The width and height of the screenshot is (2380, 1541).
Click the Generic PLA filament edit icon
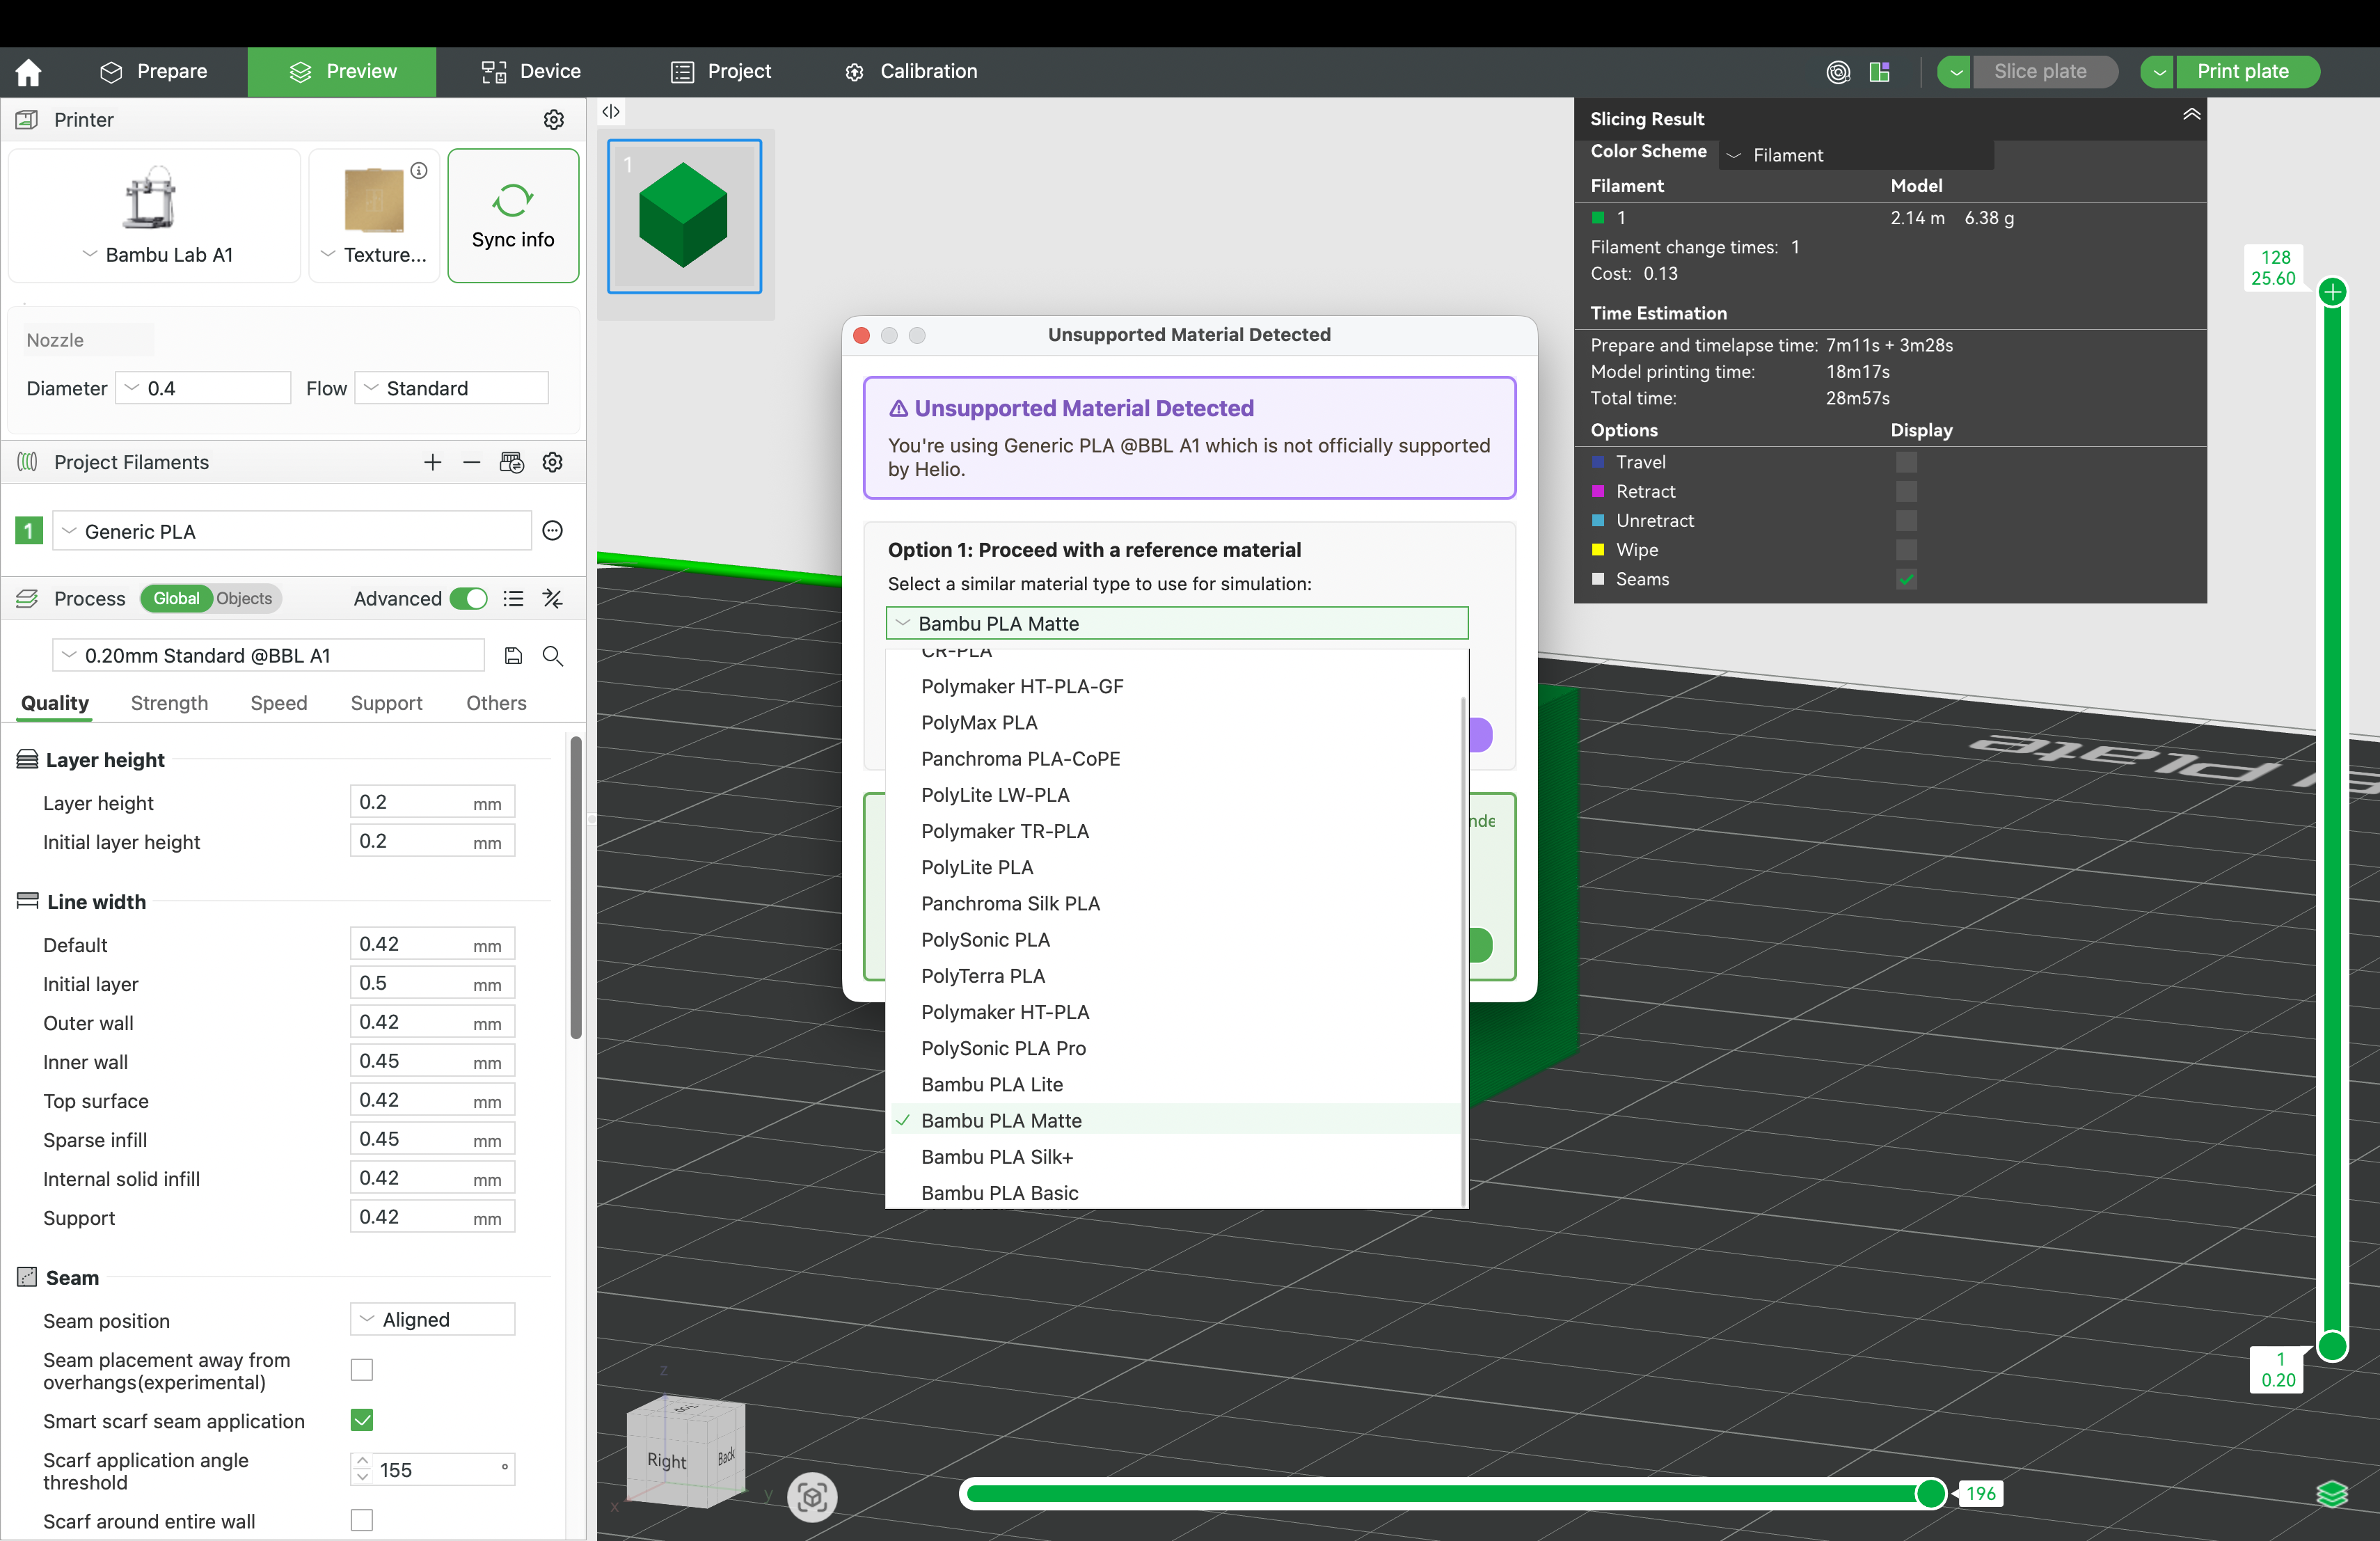point(553,531)
